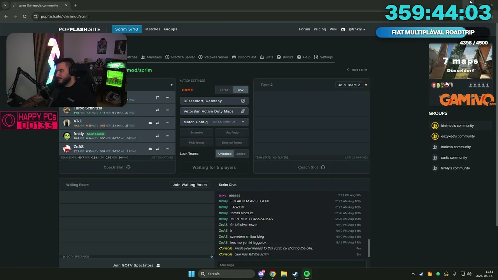This screenshot has width=498, height=280.
Task: Go to the Matches menu
Action: pos(153,29)
